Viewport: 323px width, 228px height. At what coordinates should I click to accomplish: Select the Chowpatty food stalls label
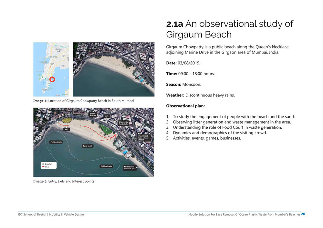[x=124, y=123]
